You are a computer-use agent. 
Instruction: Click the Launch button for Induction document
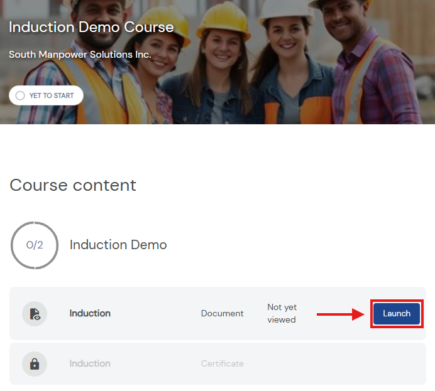397,313
